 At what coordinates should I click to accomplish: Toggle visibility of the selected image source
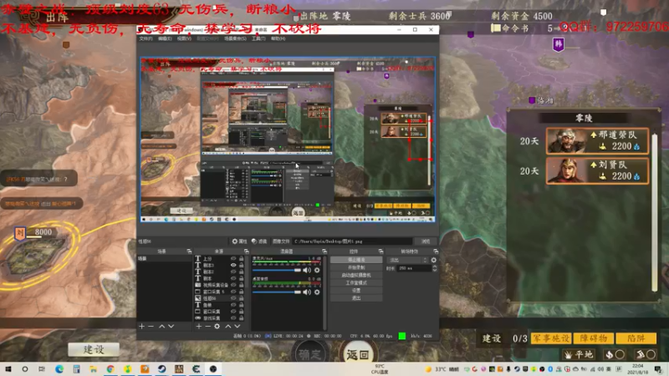coord(233,298)
